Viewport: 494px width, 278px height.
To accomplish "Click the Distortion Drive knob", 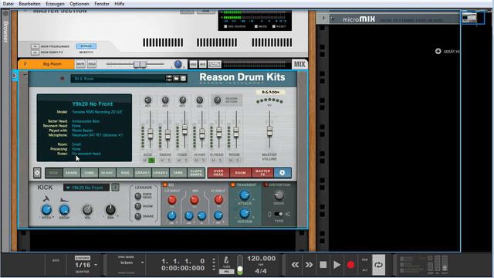I will pos(279,195).
